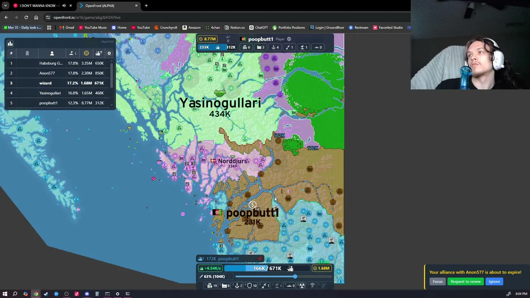Image resolution: width=530 pixels, height=298 pixels.
Task: Open the Restream bookmark
Action: click(x=359, y=28)
